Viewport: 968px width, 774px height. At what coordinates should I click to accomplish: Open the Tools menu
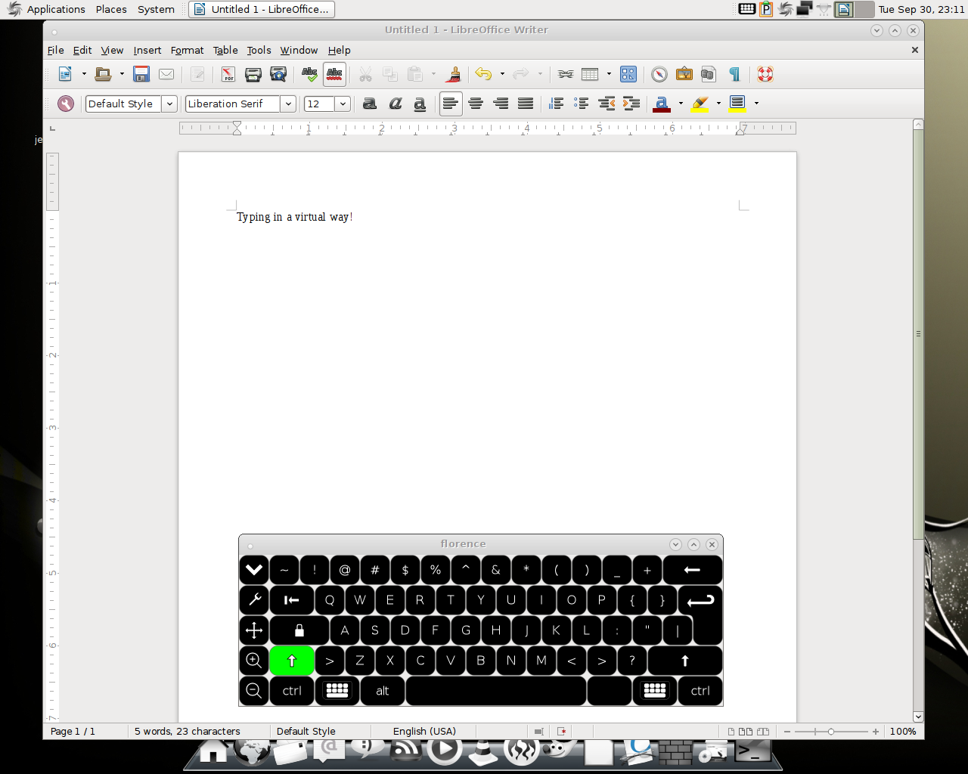click(x=259, y=50)
